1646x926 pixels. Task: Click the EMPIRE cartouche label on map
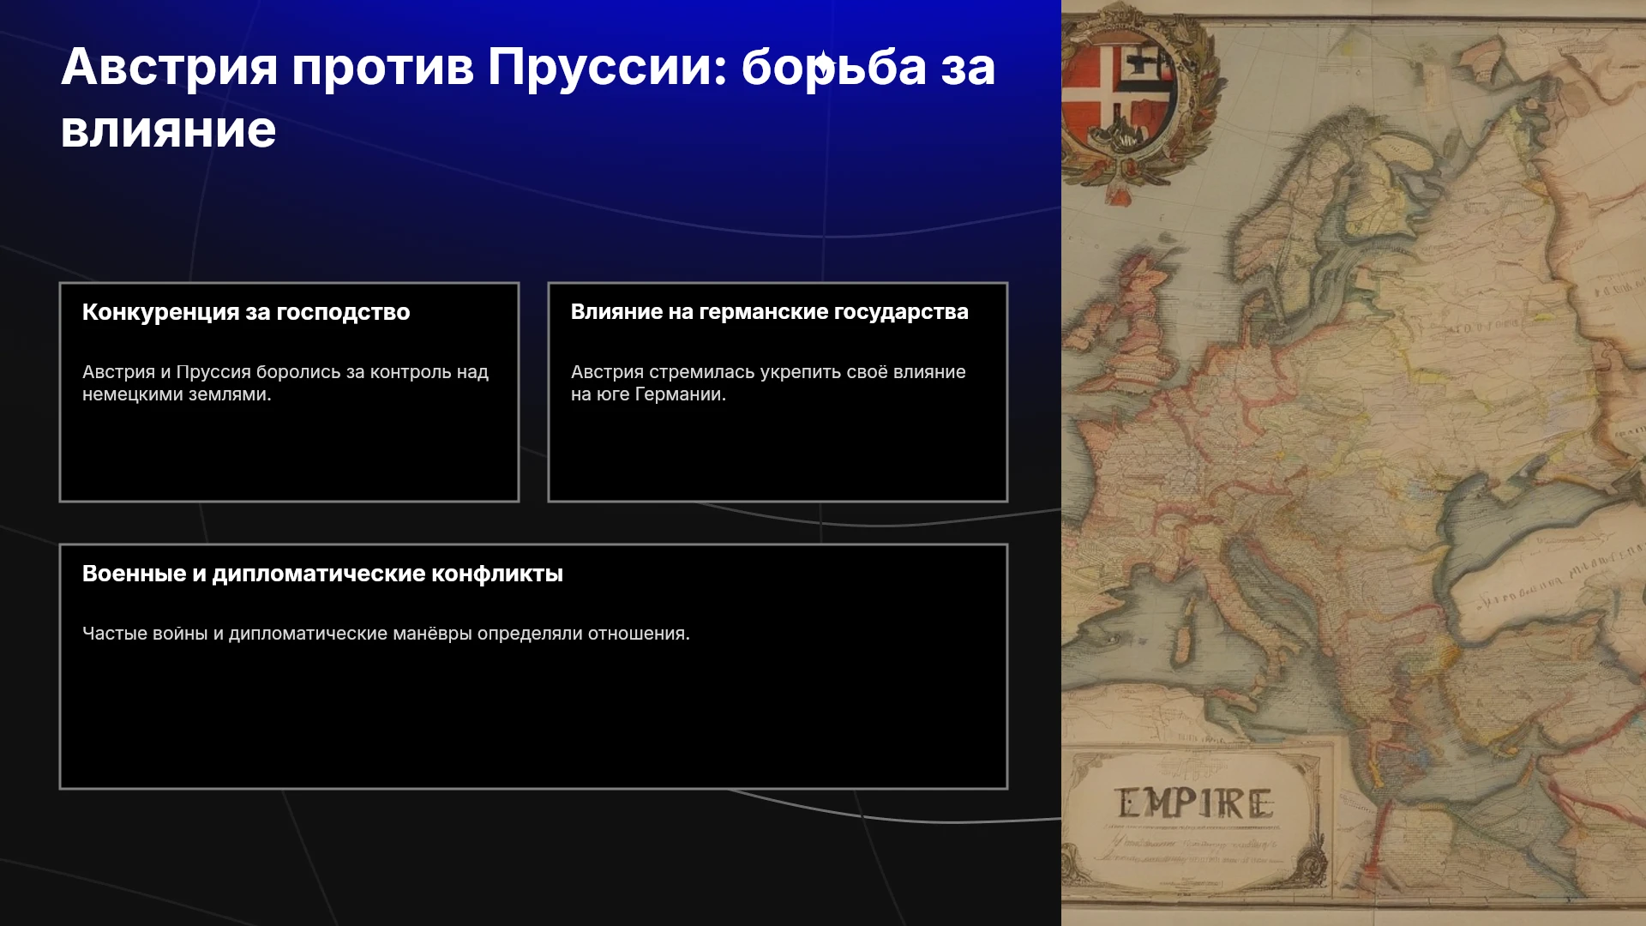pos(1194,804)
